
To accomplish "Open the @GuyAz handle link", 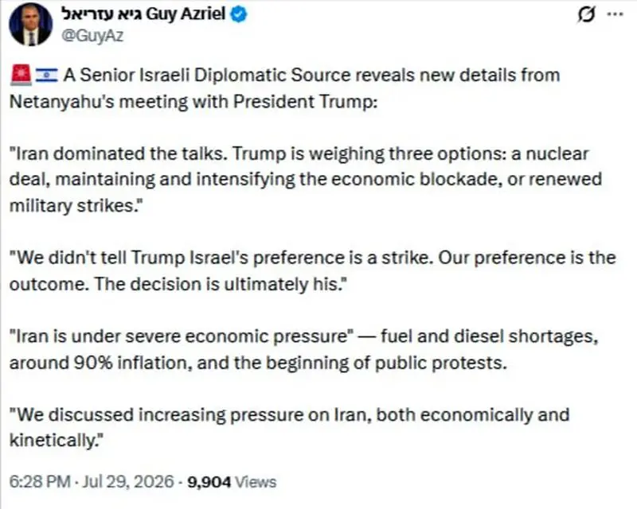I will (92, 36).
